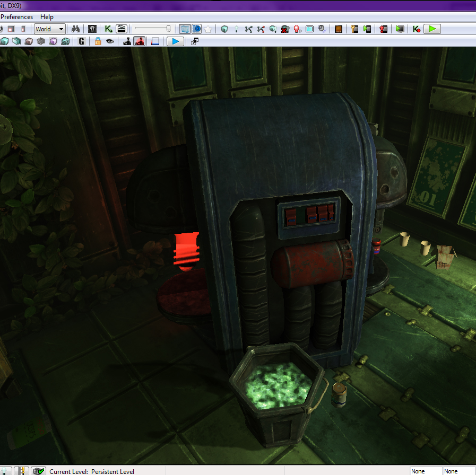Click blue play in viewport button
This screenshot has width=476, height=475.
click(175, 41)
